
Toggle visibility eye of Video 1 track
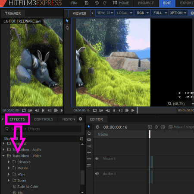pyautogui.click(x=97, y=158)
